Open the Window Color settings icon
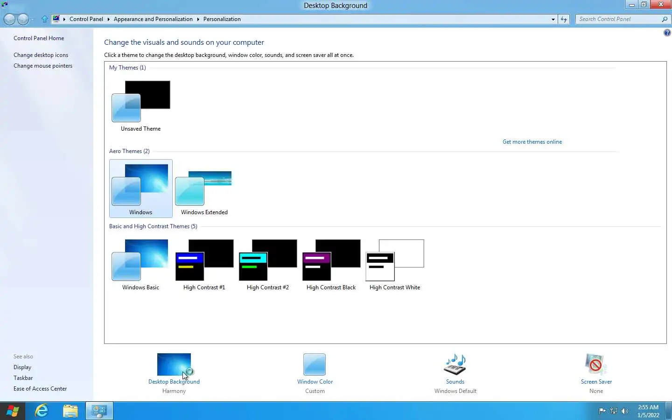Viewport: 672px width, 420px height. tap(315, 364)
